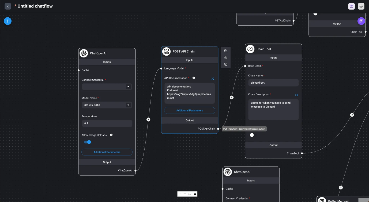Open the Connect Credential dropdown
The width and height of the screenshot is (369, 202).
107,87
